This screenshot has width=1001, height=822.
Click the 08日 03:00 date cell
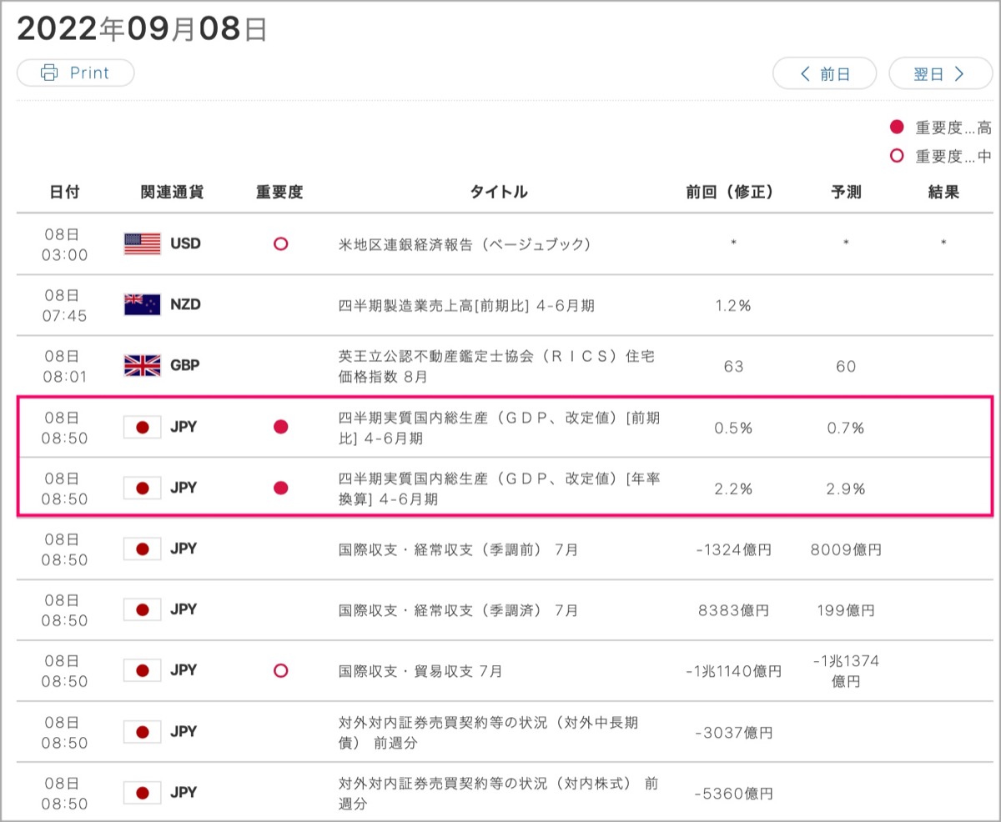pyautogui.click(x=64, y=244)
